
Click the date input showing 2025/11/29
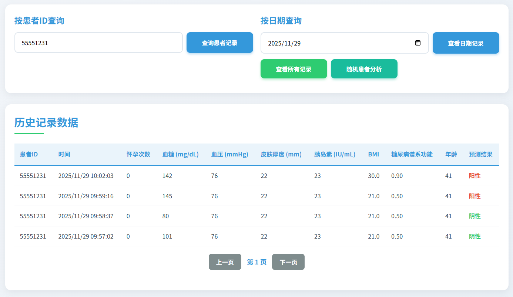345,43
